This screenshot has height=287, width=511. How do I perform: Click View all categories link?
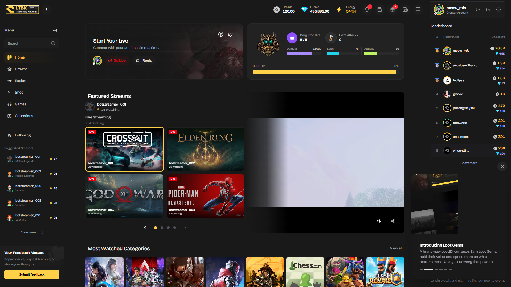(x=396, y=248)
